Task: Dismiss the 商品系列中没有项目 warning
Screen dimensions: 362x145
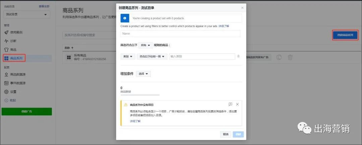Action: [x=237, y=104]
